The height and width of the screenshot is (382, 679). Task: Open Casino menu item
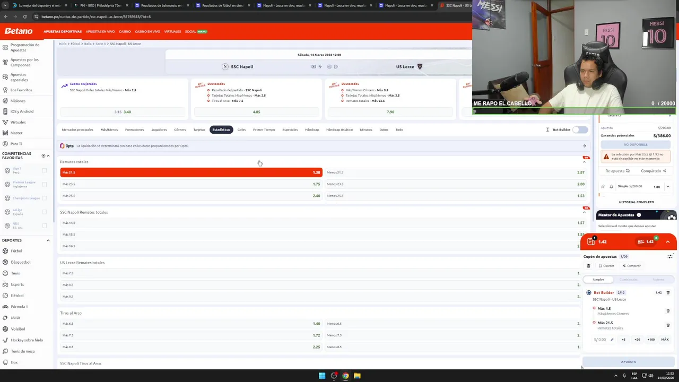click(125, 31)
